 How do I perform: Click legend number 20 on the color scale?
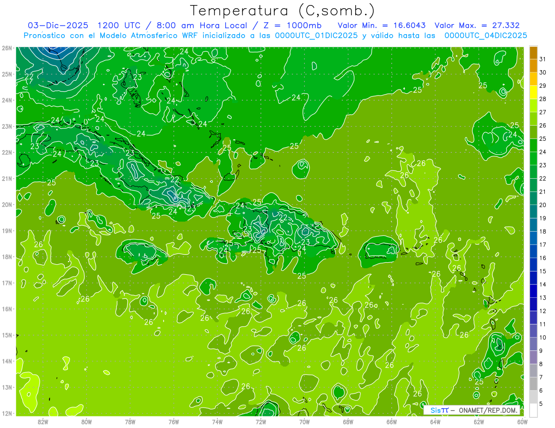point(543,205)
